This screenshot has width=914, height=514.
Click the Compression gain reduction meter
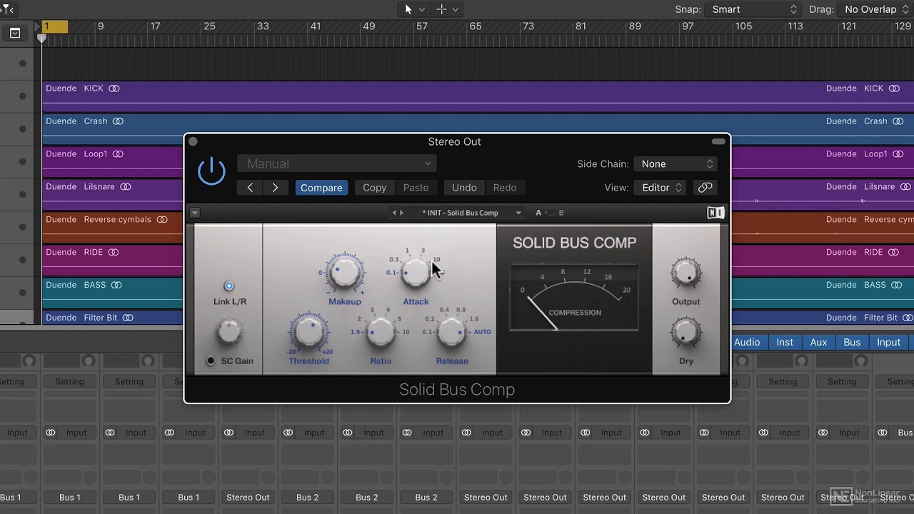[x=574, y=298]
